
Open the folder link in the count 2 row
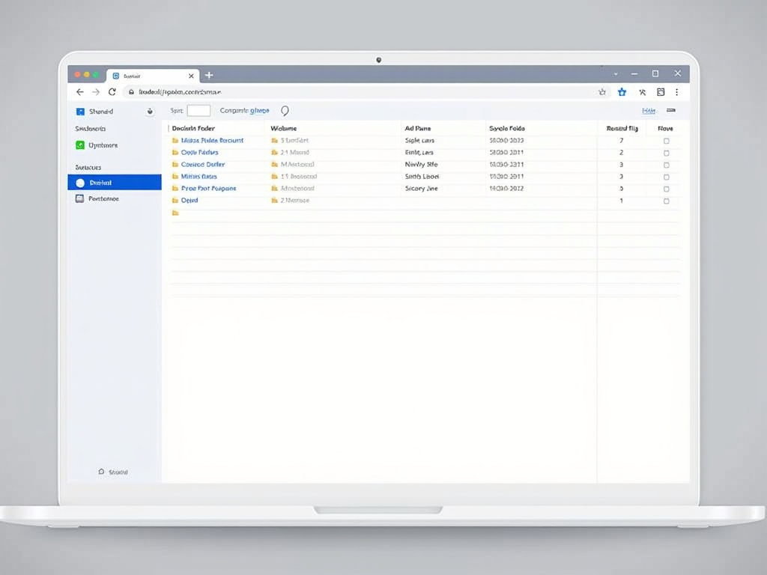pos(199,153)
